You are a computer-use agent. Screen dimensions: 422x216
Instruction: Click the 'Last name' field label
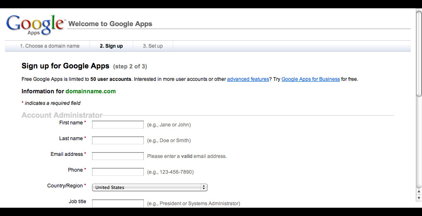71,138
